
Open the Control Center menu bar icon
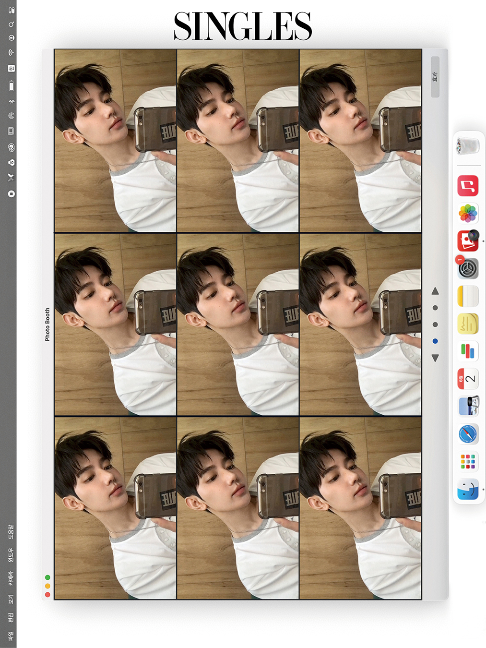12,10
